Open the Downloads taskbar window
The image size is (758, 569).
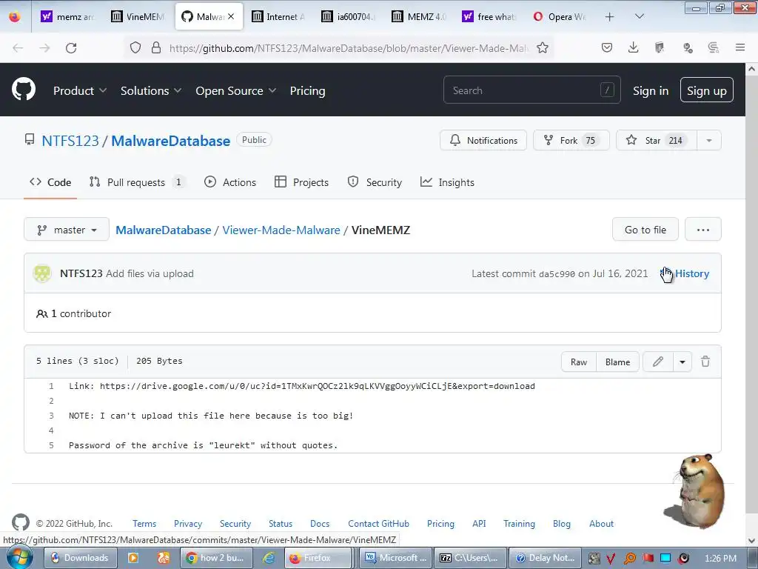point(80,558)
